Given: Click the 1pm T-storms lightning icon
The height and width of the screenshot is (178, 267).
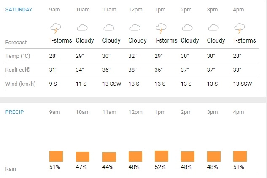Looking at the screenshot, I should [x=161, y=29].
